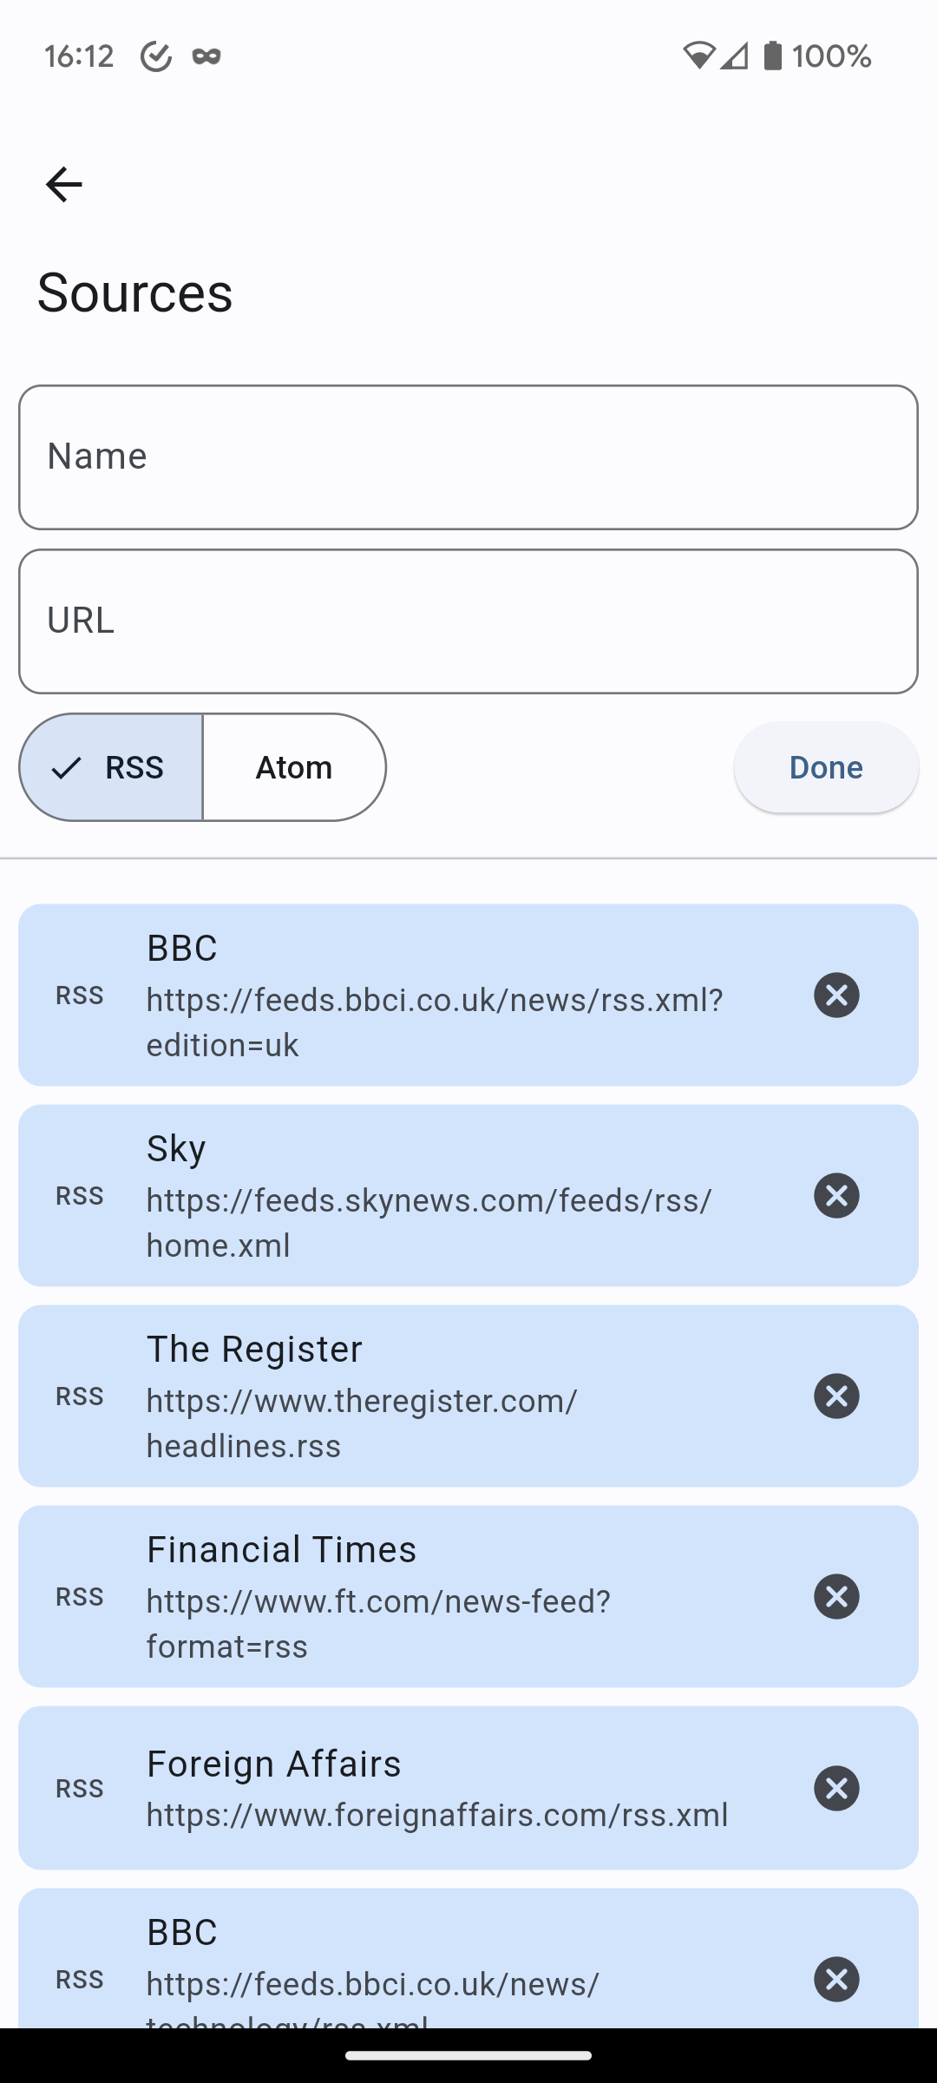Tap the task checkmark status icon
Viewport: 937px width, 2083px height.
[x=156, y=56]
